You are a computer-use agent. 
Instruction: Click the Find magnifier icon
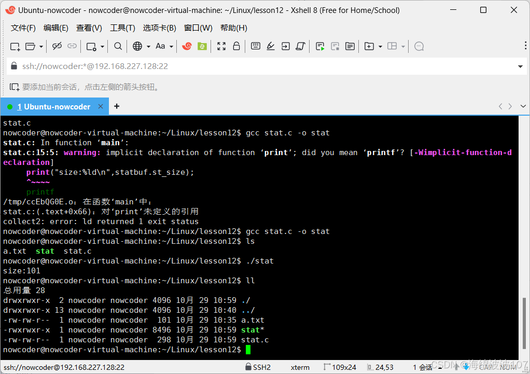(x=118, y=46)
